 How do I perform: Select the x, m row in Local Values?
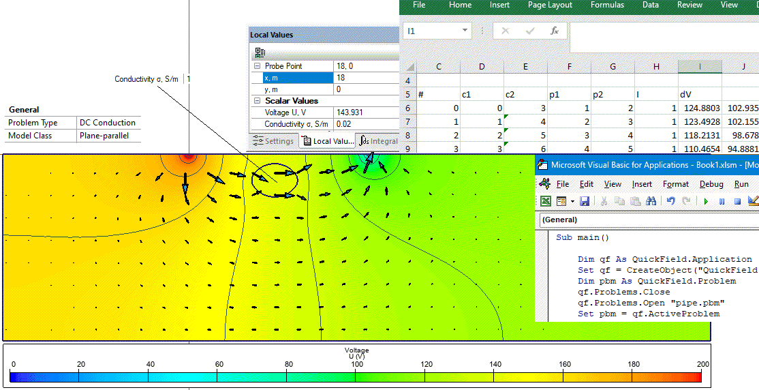[x=325, y=78]
